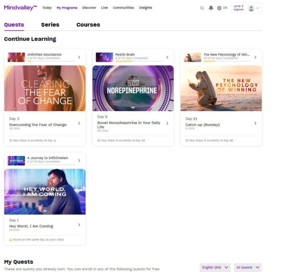Open Boost Norepinephrine cover image
Screen dimensions: 291x272
tap(133, 88)
